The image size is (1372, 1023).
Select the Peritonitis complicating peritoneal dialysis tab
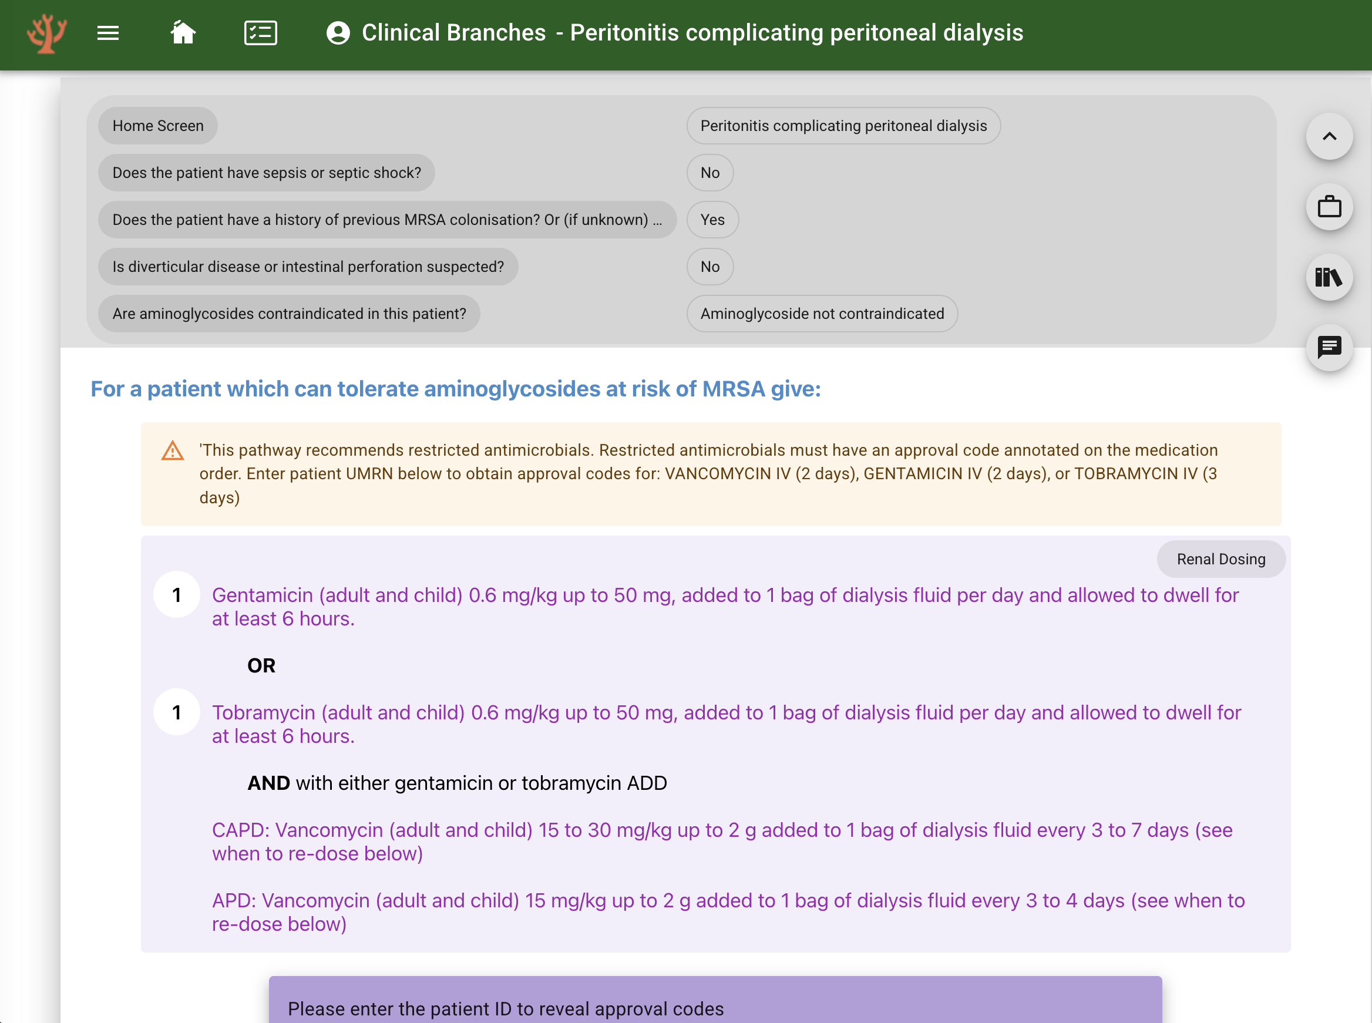(843, 126)
